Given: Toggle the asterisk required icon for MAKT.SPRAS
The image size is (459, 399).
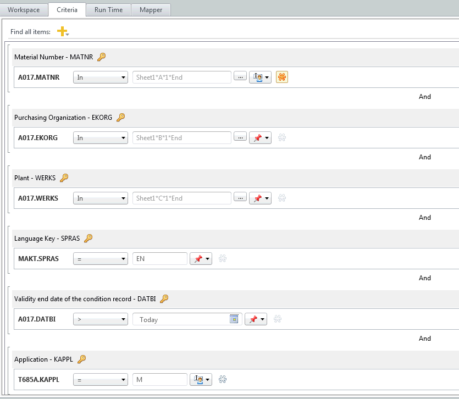Looking at the screenshot, I should pos(223,258).
